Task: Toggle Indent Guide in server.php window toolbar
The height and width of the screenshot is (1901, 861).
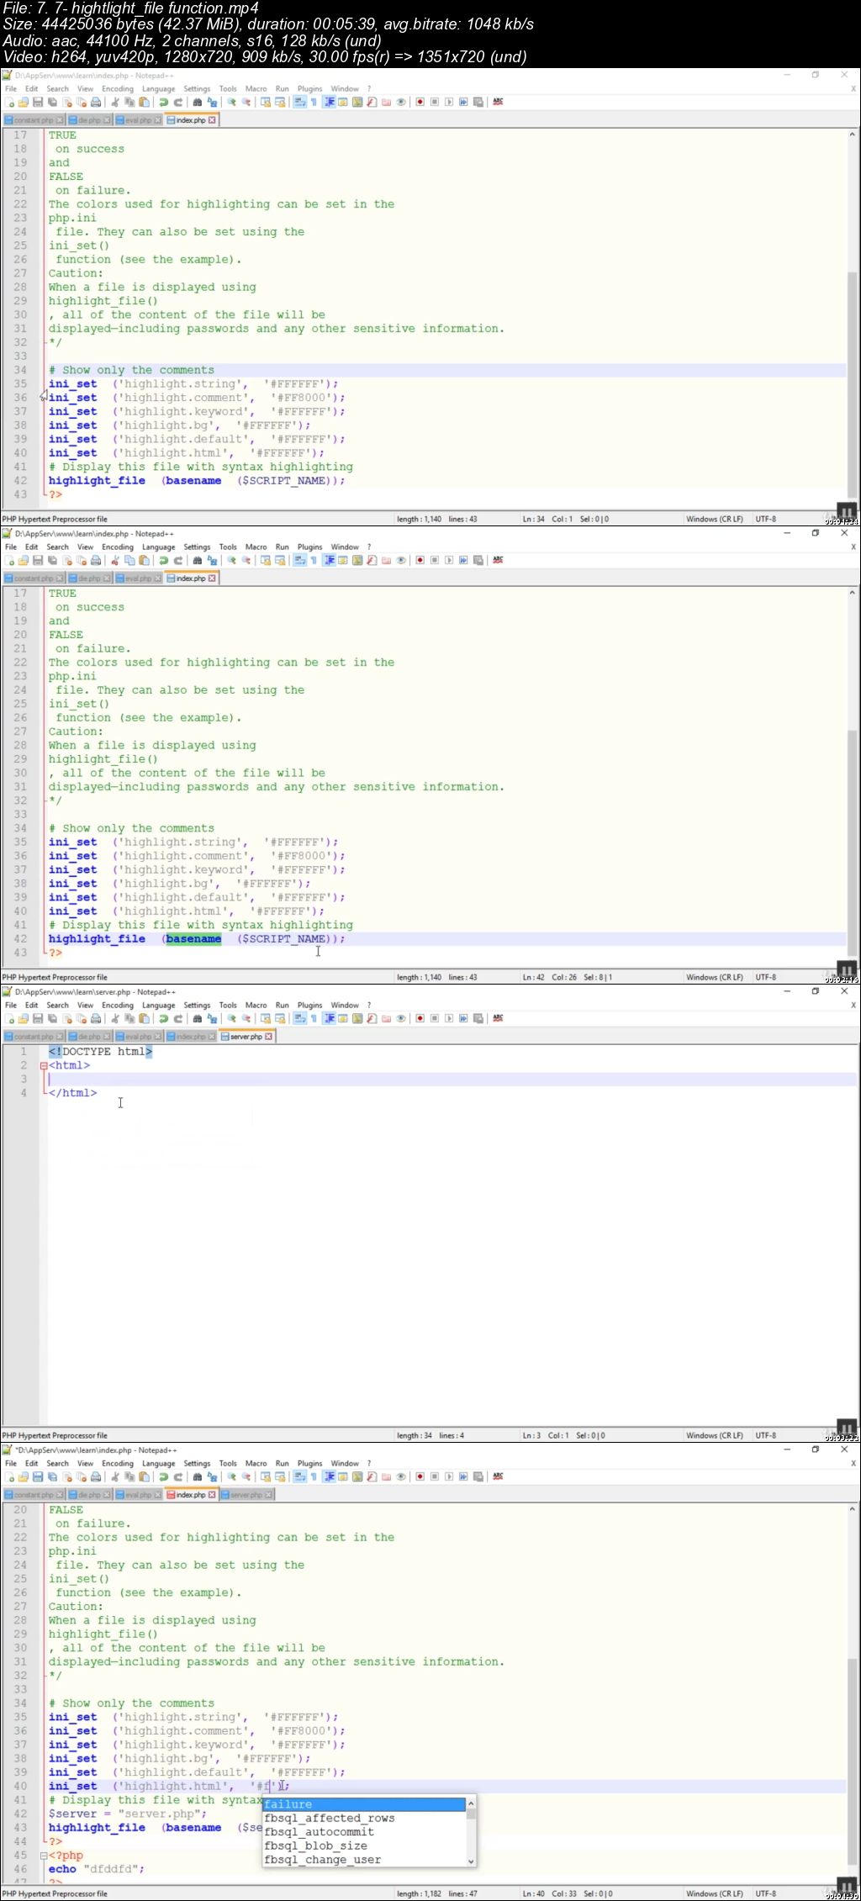Action: tap(330, 1018)
